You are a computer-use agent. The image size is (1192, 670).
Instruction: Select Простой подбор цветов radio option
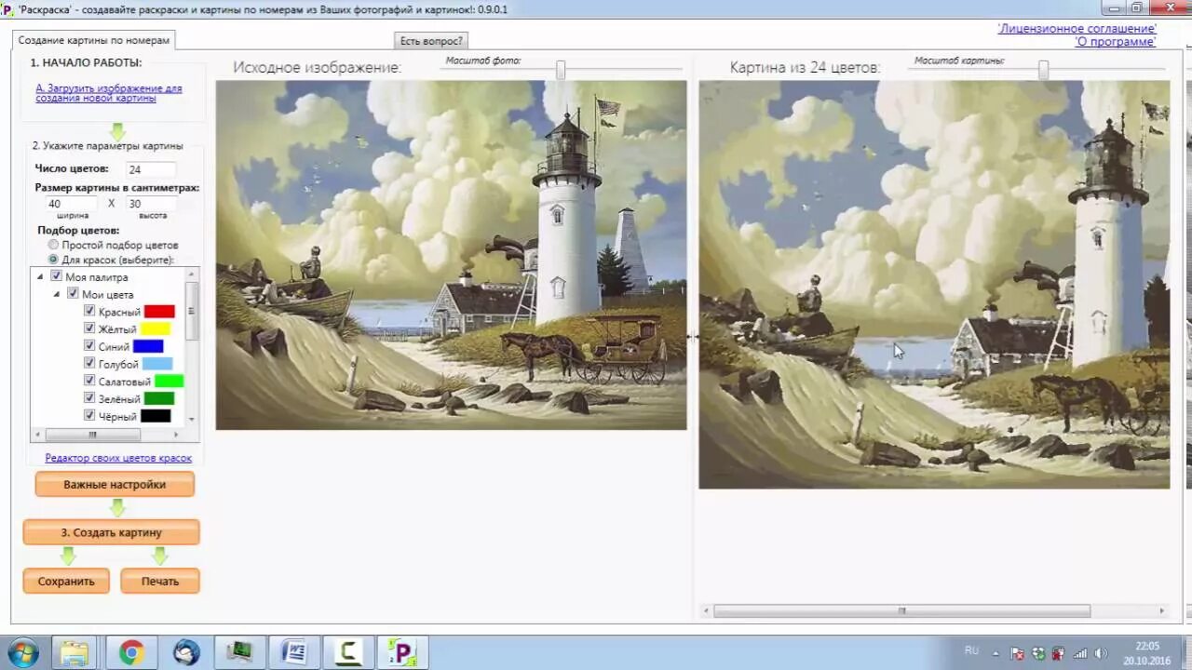click(53, 245)
